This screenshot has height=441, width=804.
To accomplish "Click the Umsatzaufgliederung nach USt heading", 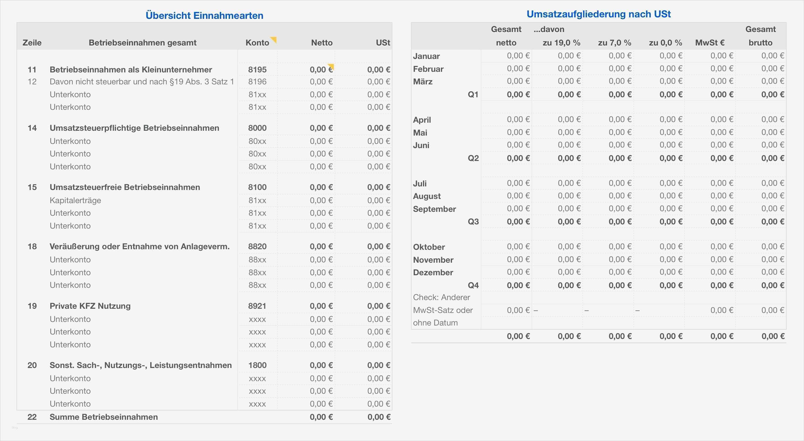I will point(598,14).
